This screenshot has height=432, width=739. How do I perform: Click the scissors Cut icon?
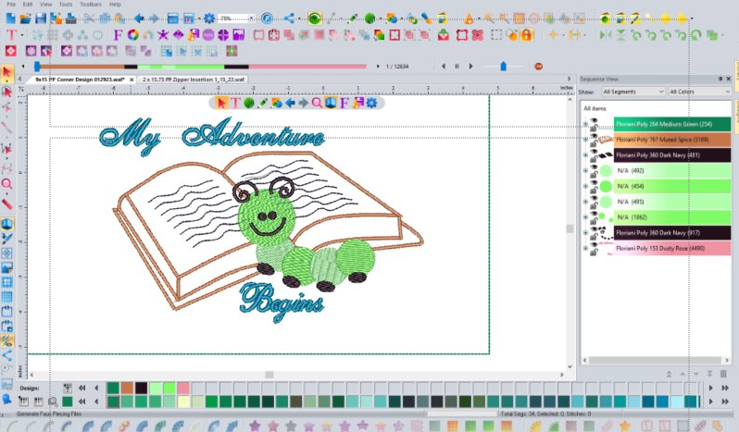point(85,18)
